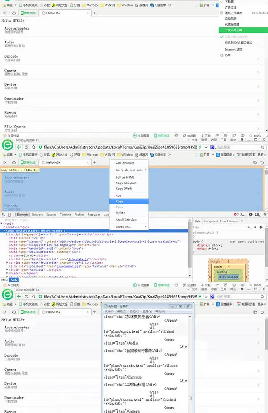Choose Scroll into view menu item
Viewport: 268px width, 413px height.
[126, 220]
